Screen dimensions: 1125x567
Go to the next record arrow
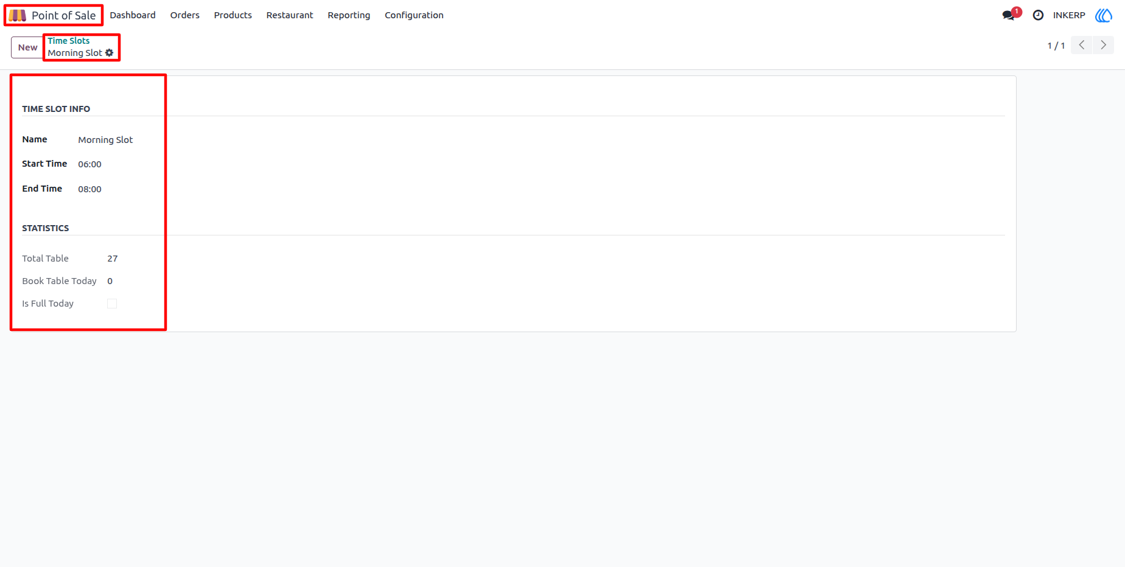click(1103, 45)
